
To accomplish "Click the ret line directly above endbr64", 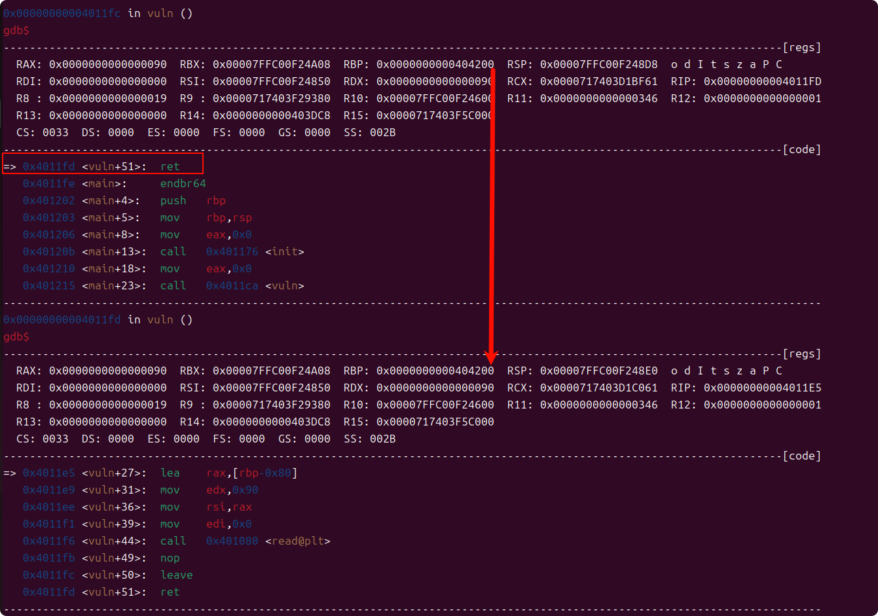I will click(101, 166).
